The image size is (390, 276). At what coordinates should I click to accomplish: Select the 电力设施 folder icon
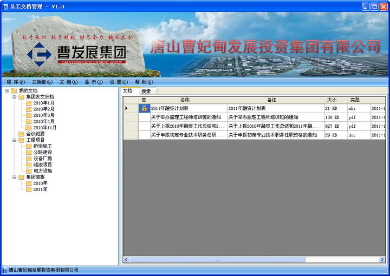pos(29,171)
